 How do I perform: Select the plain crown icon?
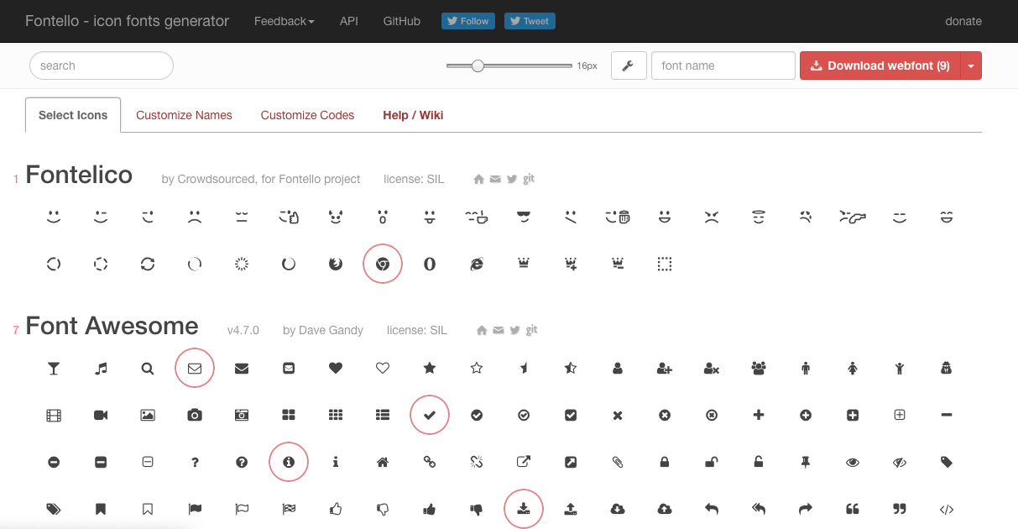coord(524,264)
